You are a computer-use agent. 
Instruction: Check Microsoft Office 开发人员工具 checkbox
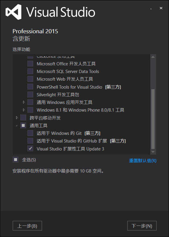[x=30, y=64]
